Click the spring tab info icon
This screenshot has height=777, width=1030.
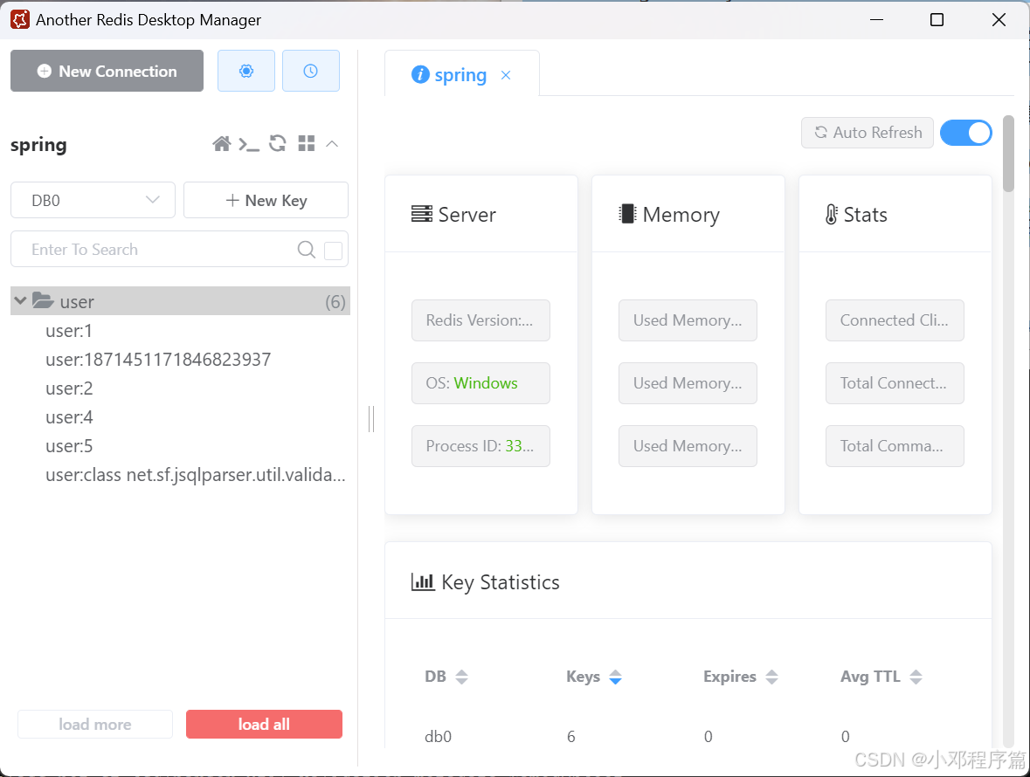pyautogui.click(x=420, y=75)
